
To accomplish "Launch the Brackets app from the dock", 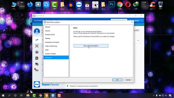I will (x=38, y=4).
